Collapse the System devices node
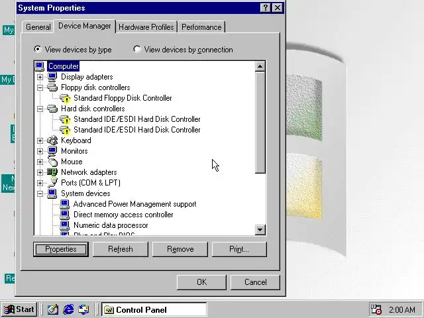 pyautogui.click(x=40, y=193)
